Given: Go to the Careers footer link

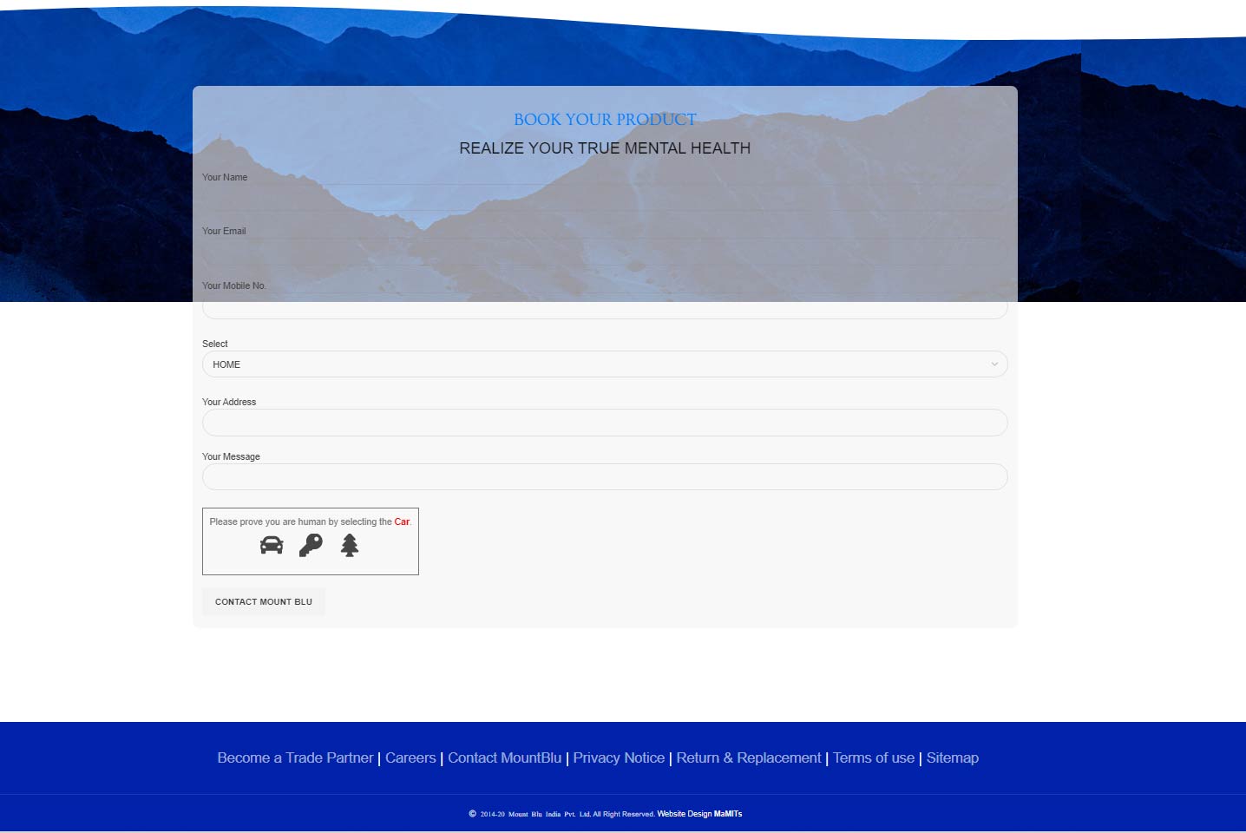Looking at the screenshot, I should click(x=410, y=758).
